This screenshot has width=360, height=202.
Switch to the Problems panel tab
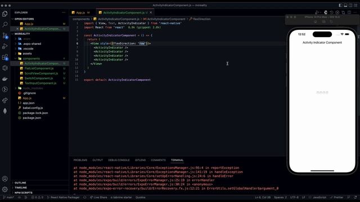point(80,160)
